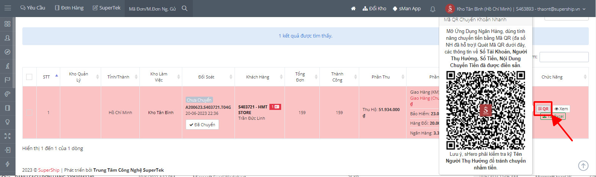
Task: Open the QR code button in Chức Năng
Action: pyautogui.click(x=543, y=109)
